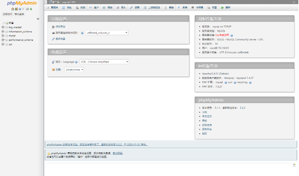Open the 插件 tab

coord(225,7)
